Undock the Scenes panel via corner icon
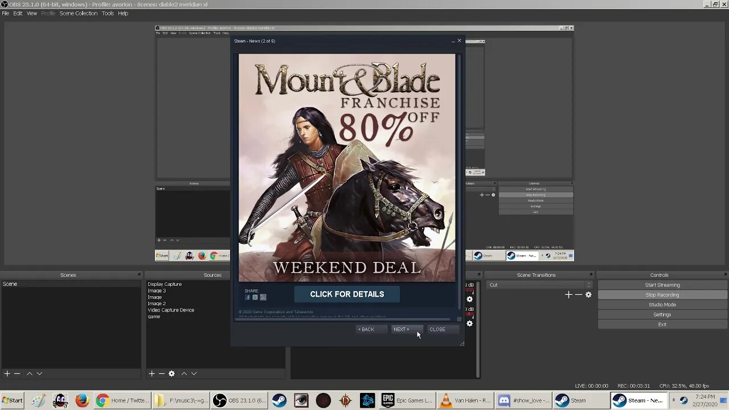729x410 pixels. [138, 275]
